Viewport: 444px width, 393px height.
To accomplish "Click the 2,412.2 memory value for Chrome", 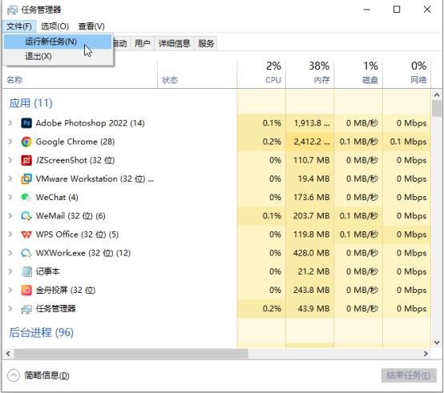I will (312, 142).
